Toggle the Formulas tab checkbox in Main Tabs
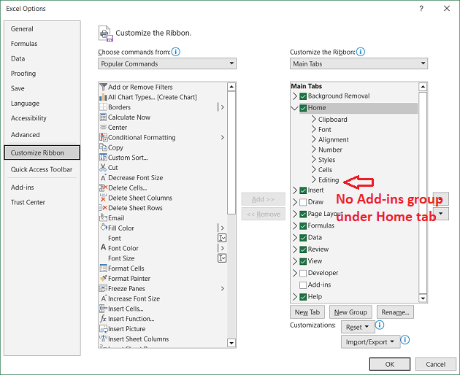460x375 pixels. coord(303,225)
